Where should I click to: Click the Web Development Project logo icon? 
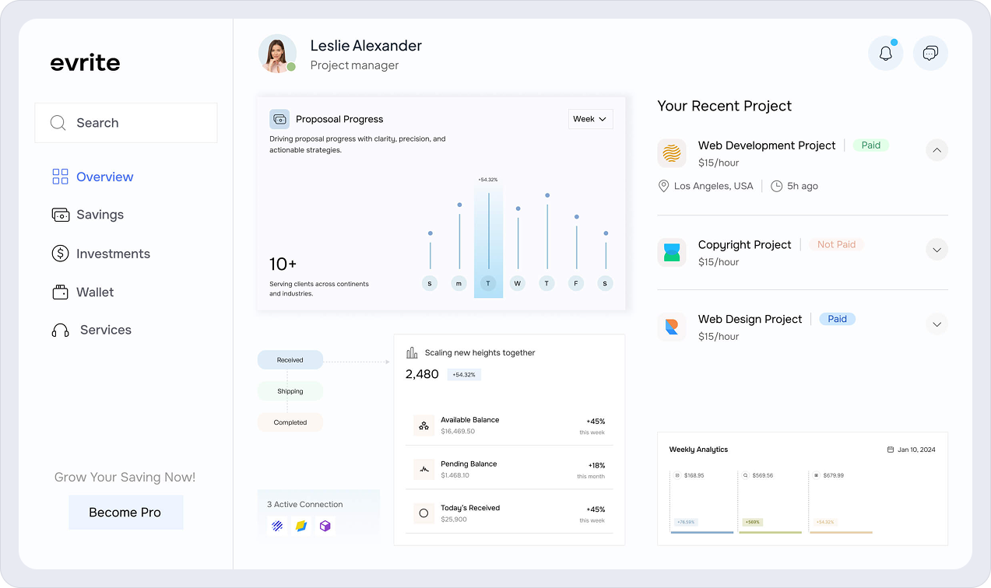click(x=671, y=153)
